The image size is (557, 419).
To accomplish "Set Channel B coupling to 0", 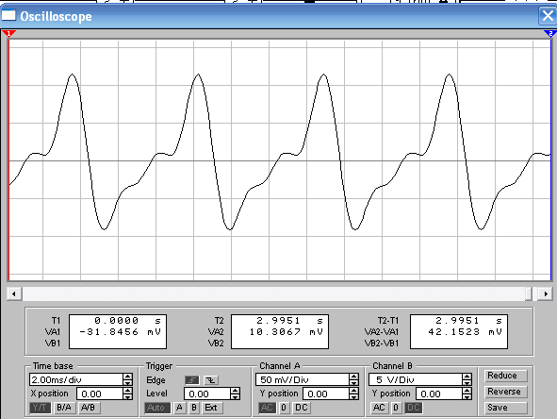I will tap(396, 408).
